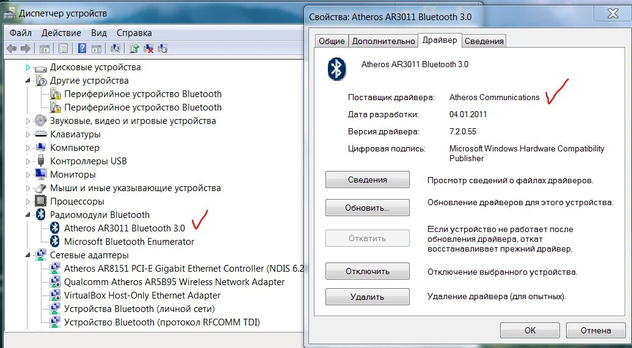The image size is (632, 348).
Task: Select the monitor icon next to Мониторы
Action: point(41,175)
